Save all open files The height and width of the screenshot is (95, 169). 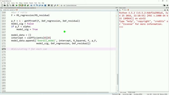pyautogui.click(x=10, y=5)
